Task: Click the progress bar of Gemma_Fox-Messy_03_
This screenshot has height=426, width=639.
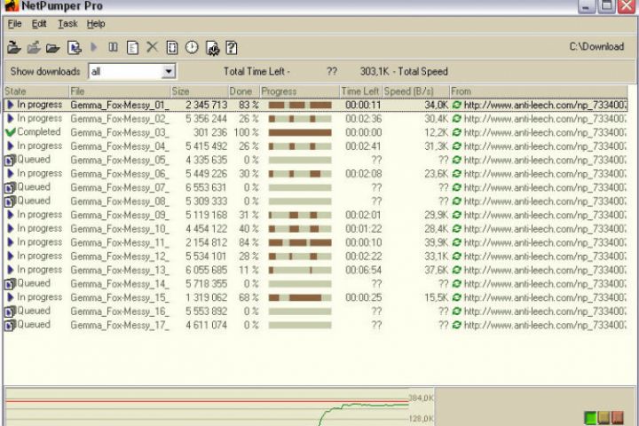Action: 300,132
